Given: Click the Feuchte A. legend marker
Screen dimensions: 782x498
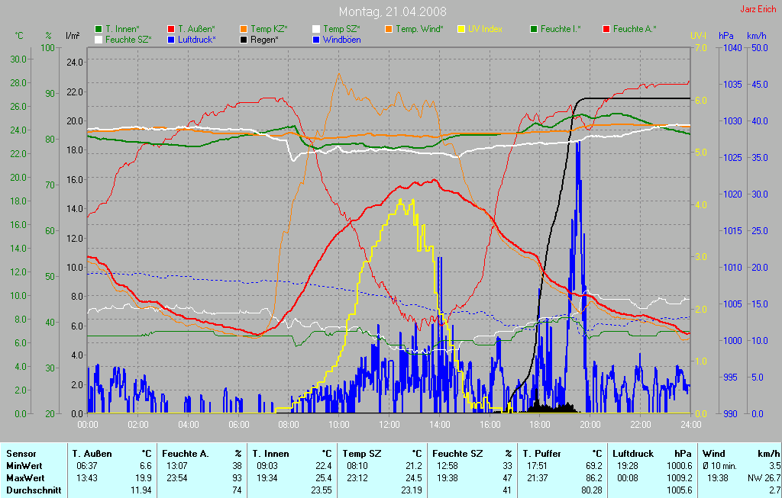Looking at the screenshot, I should click(606, 29).
